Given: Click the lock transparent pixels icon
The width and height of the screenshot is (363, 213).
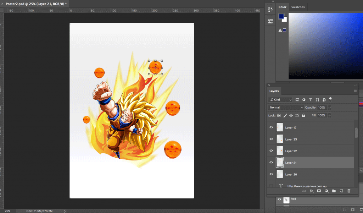Looking at the screenshot, I should (x=279, y=115).
